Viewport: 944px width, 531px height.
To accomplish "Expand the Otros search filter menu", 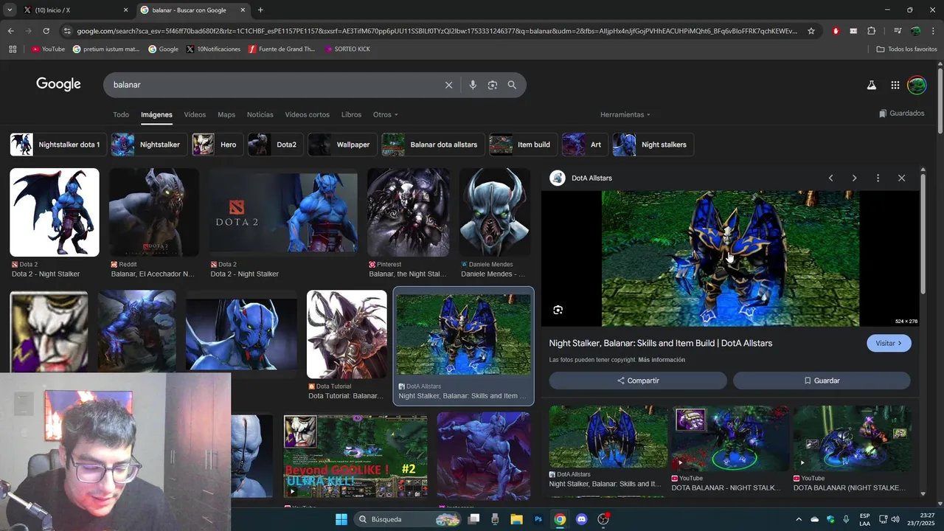I will point(385,114).
